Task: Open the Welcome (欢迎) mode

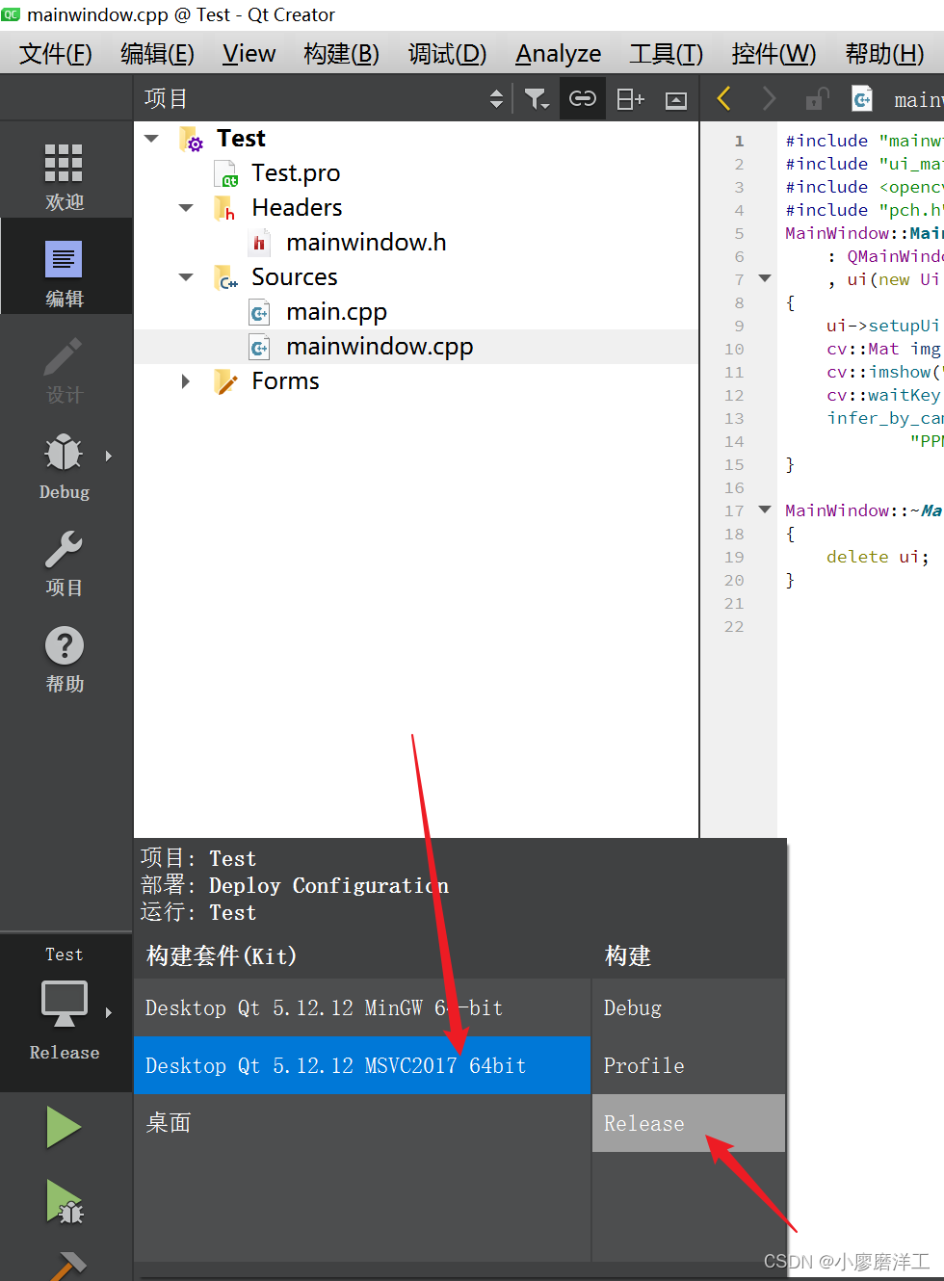Action: pyautogui.click(x=65, y=176)
